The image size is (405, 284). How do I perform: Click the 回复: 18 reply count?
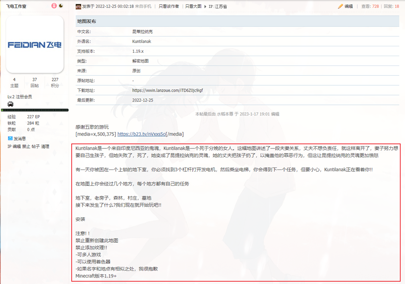(x=391, y=6)
